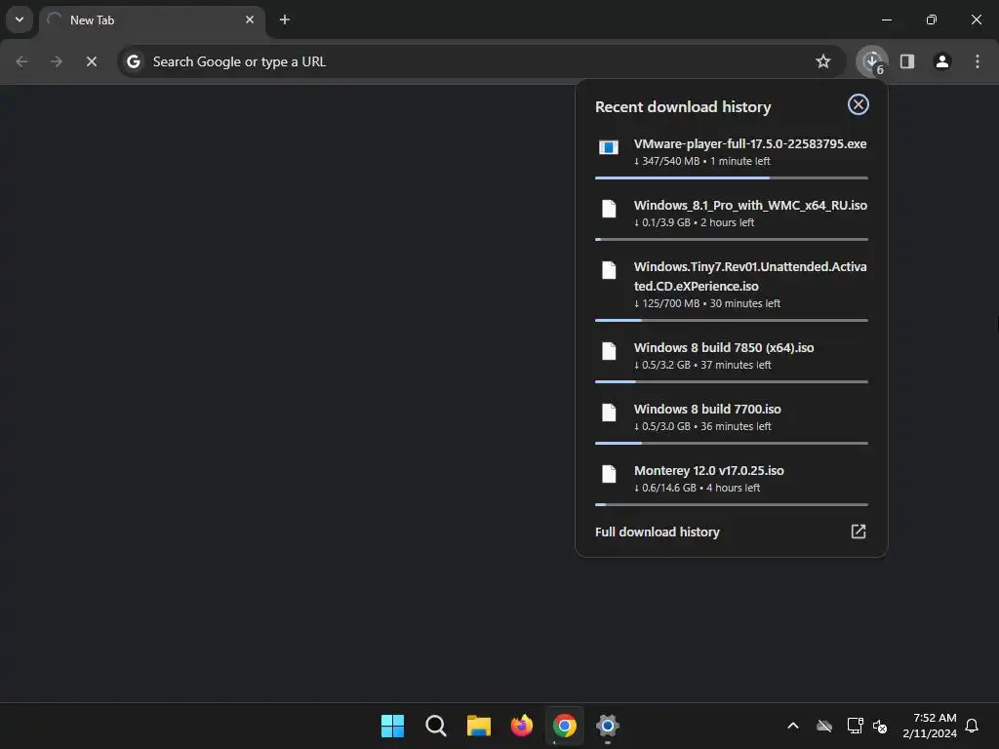Click the Windows_8.1_Pro ISO file icon
This screenshot has width=999, height=749.
point(609,209)
